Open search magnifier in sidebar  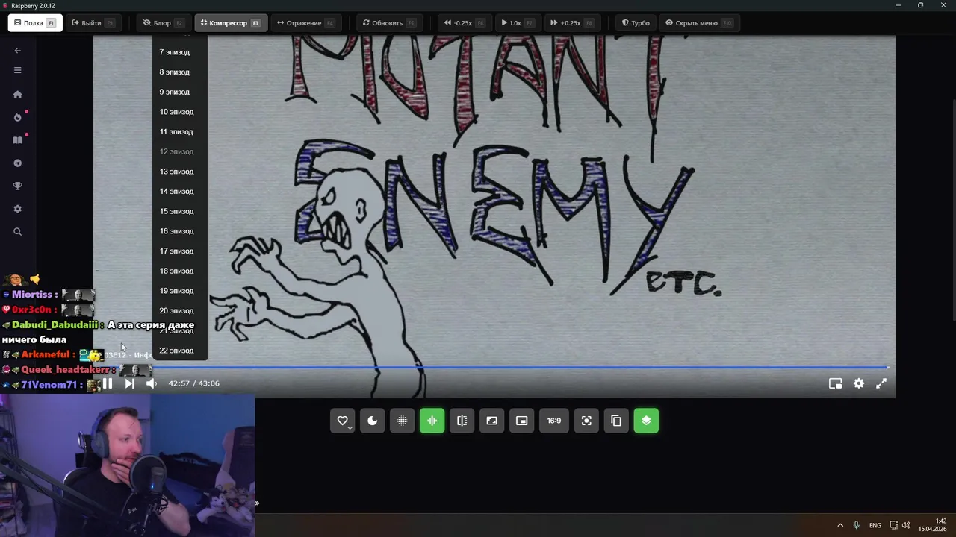17,232
